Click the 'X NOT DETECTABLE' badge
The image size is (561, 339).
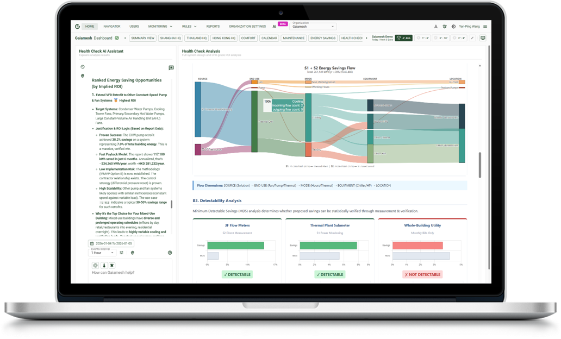click(x=422, y=275)
